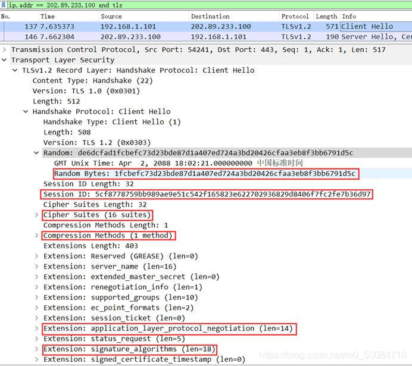412x366 pixels.
Task: Select the Session ID Length: 32 line
Action: tap(89, 184)
